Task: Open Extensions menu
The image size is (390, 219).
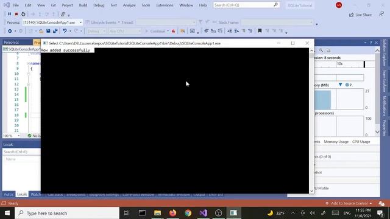Action: 165,5
